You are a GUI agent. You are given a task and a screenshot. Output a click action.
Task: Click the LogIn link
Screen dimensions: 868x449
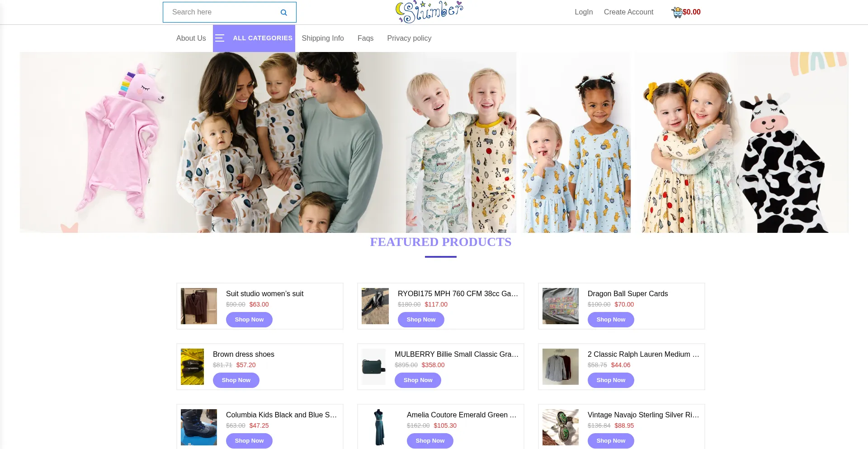584,12
